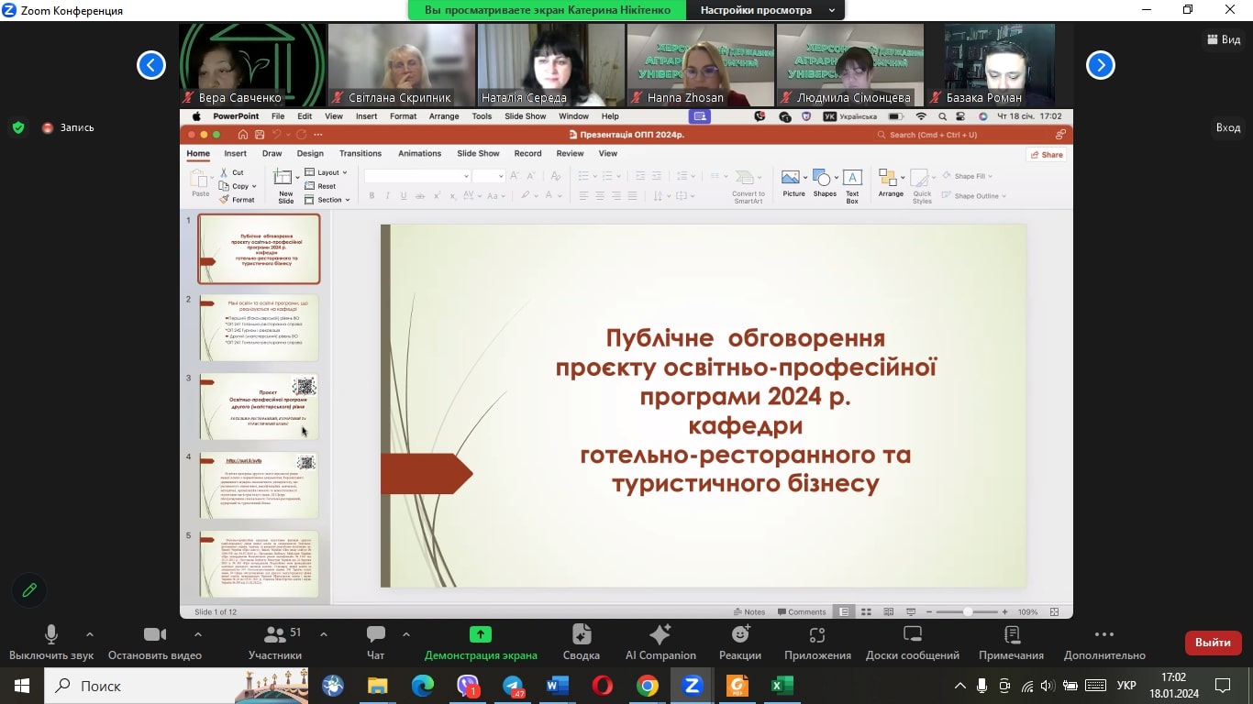Image resolution: width=1253 pixels, height=704 pixels.
Task: Toggle Italic formatting
Action: point(388,195)
